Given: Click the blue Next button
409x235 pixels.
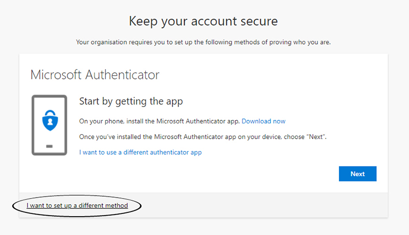Looking at the screenshot, I should [357, 174].
